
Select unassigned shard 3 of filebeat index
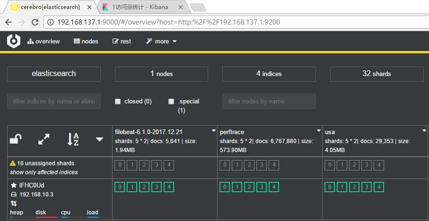click(x=157, y=165)
